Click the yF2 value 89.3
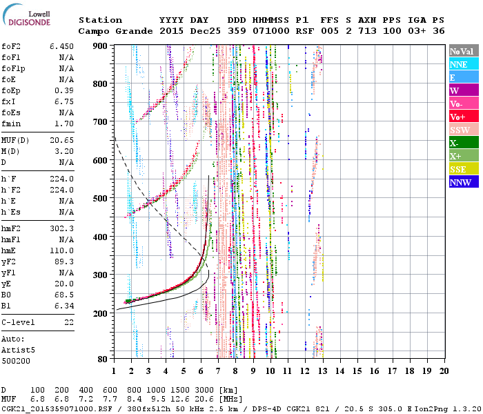Screen dimensions: 483x414 (64, 262)
